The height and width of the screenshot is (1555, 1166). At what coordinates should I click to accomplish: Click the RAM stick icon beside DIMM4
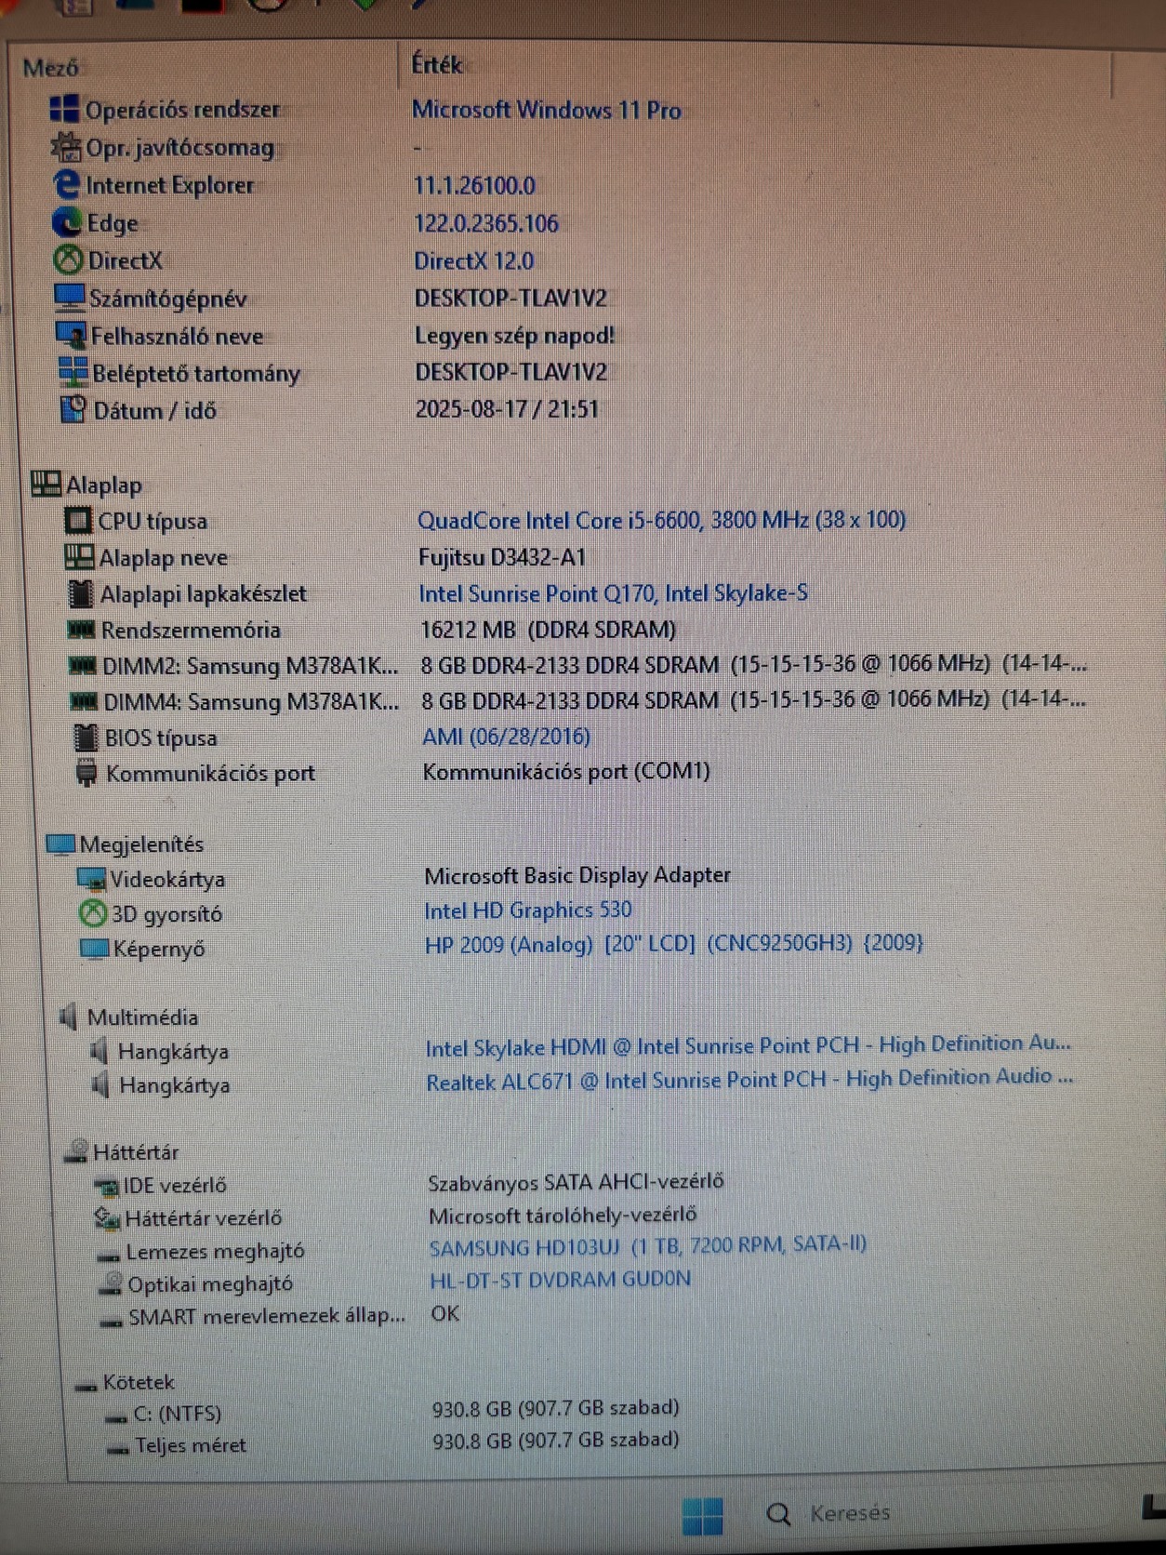pyautogui.click(x=85, y=700)
